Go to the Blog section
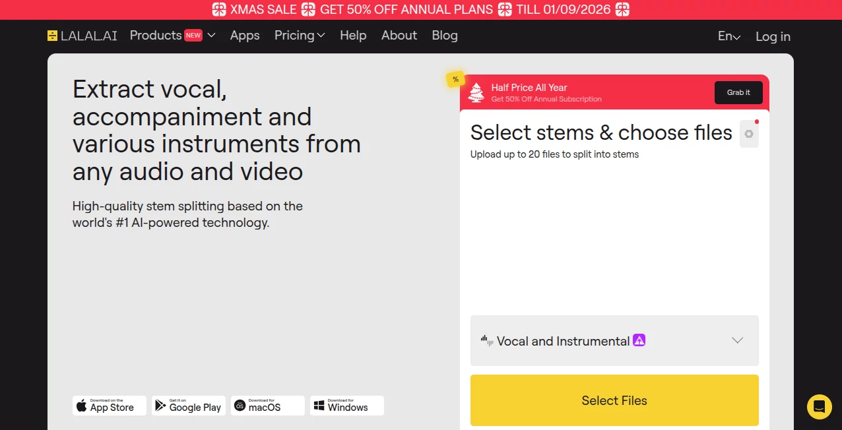842x430 pixels. 444,35
